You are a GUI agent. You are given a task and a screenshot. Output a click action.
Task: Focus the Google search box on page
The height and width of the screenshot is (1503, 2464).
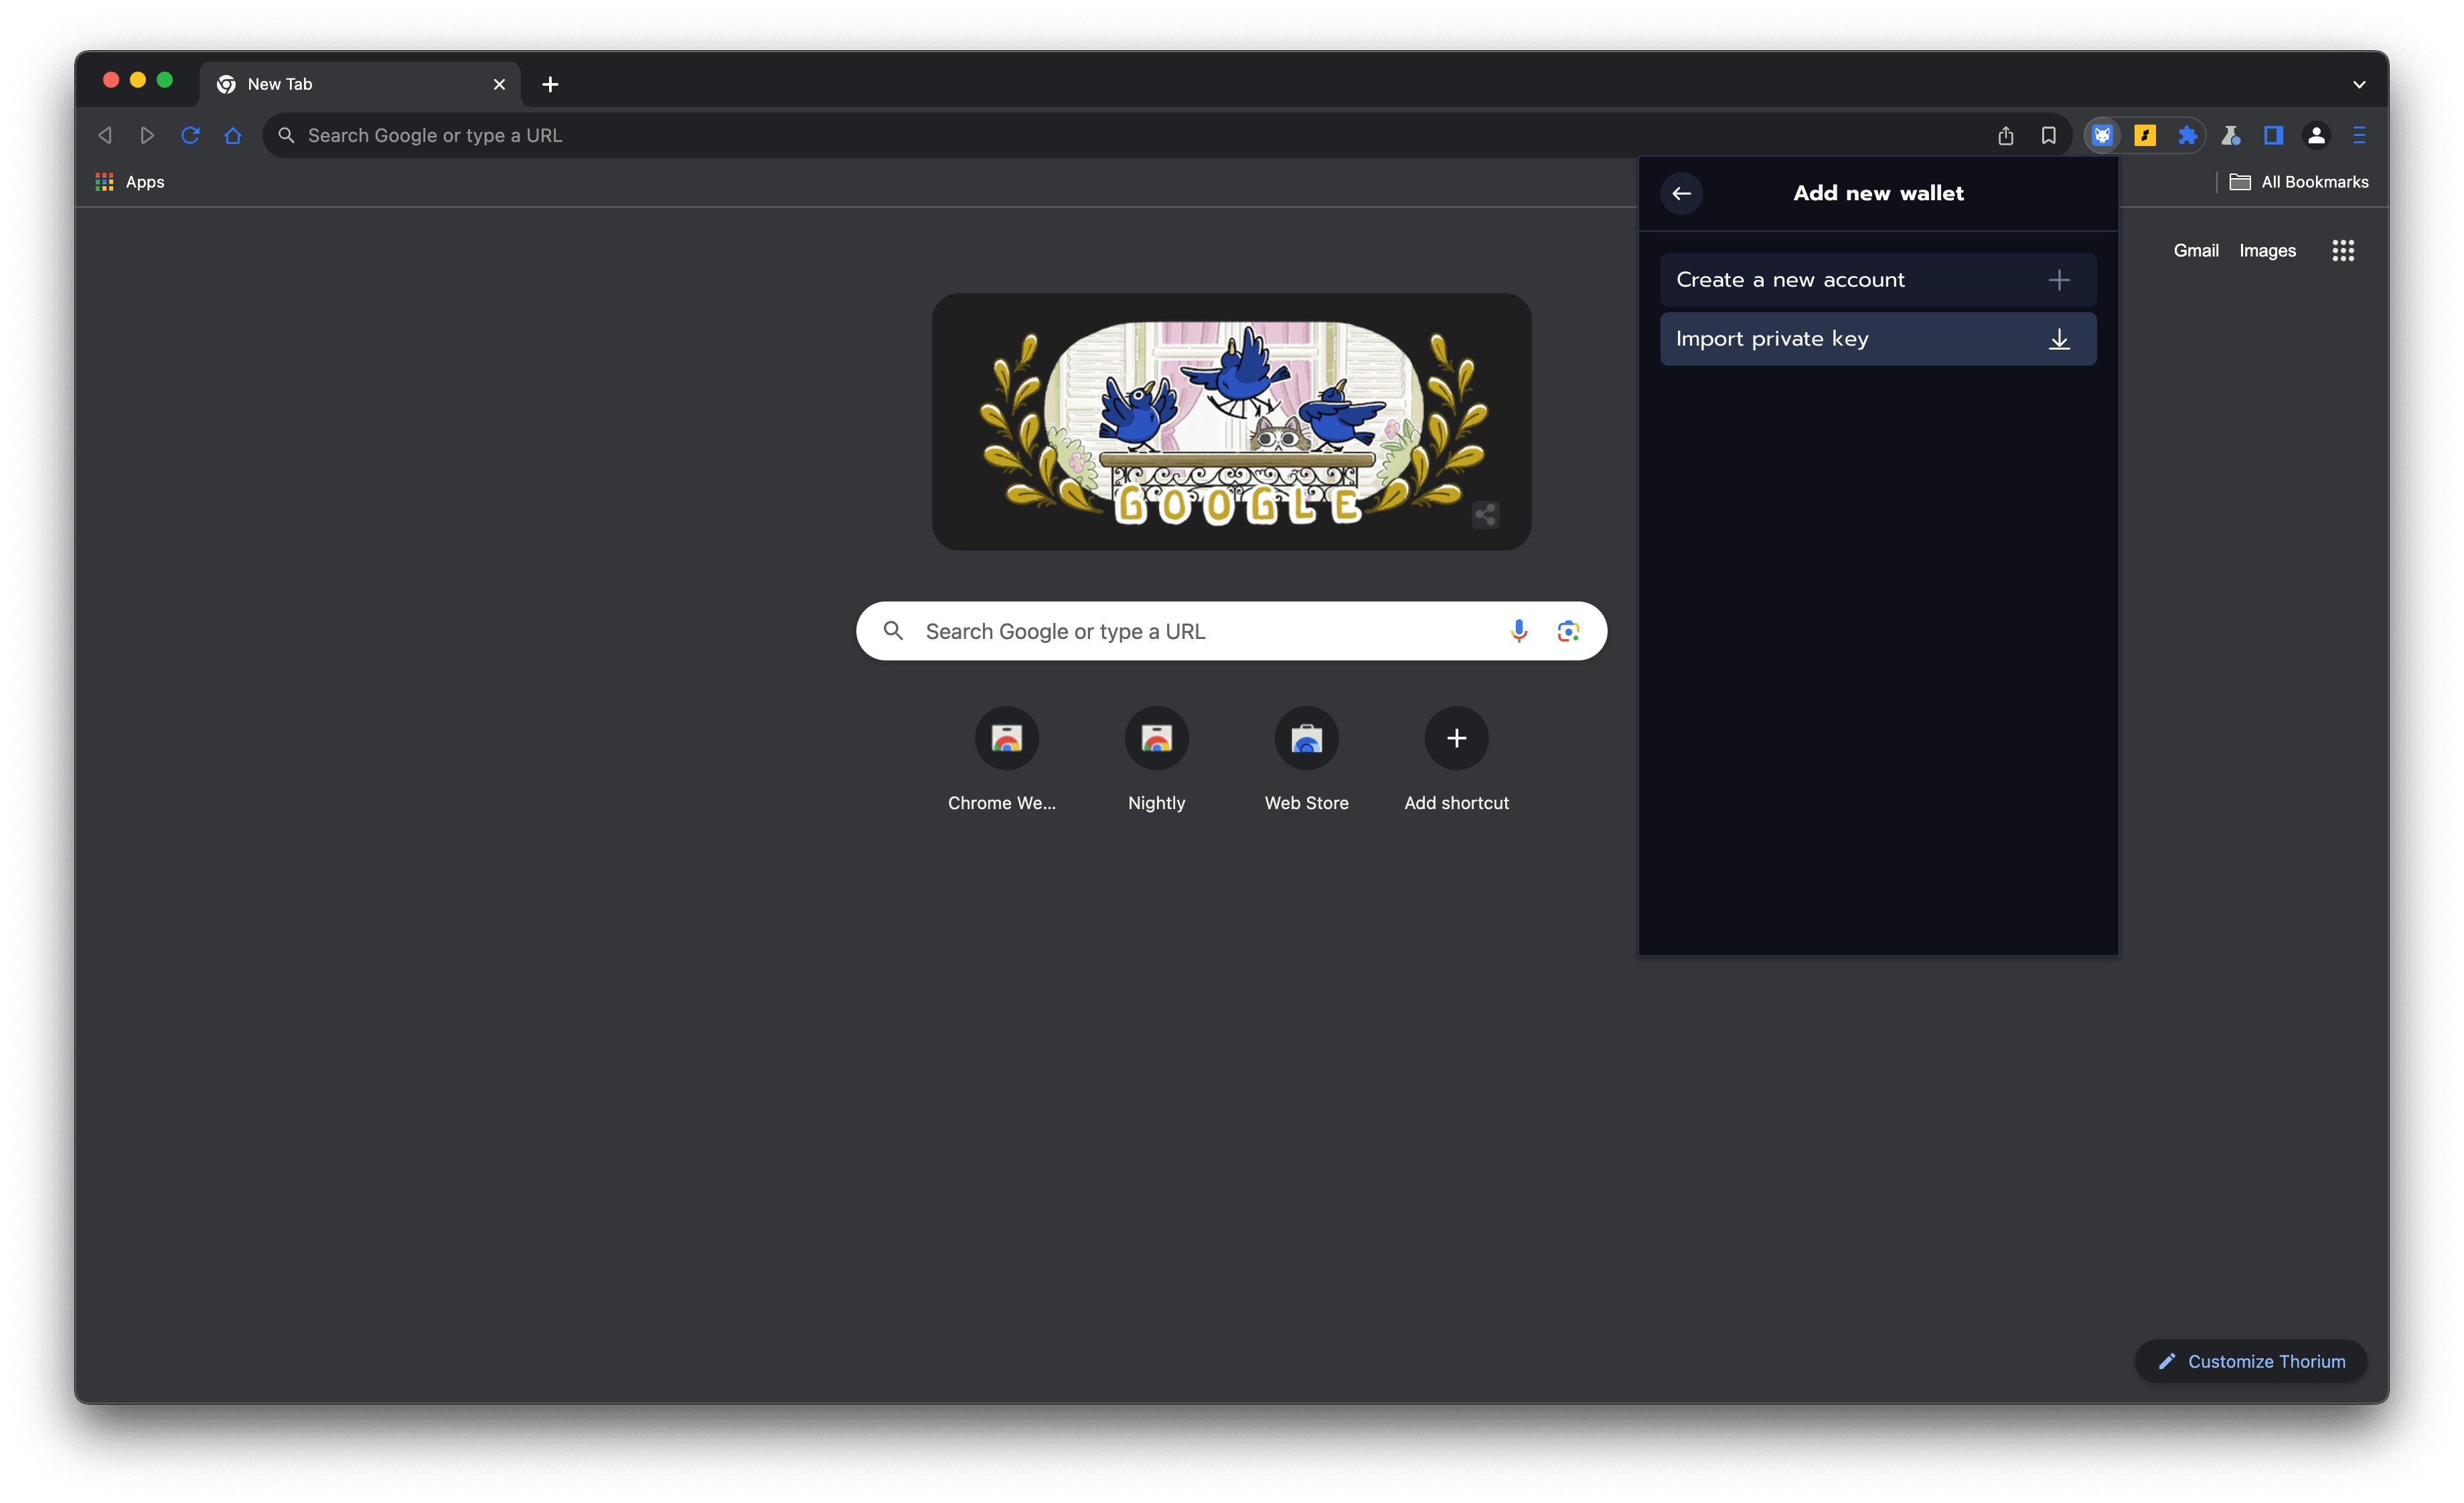[1231, 631]
